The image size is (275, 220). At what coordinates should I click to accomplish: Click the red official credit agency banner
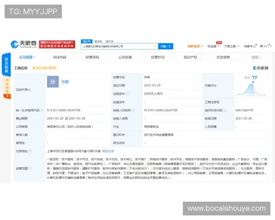coord(57,44)
